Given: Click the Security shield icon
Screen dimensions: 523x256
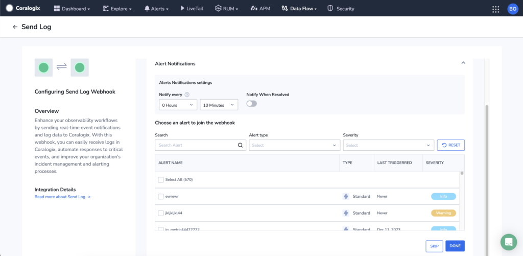Looking at the screenshot, I should coord(330,8).
